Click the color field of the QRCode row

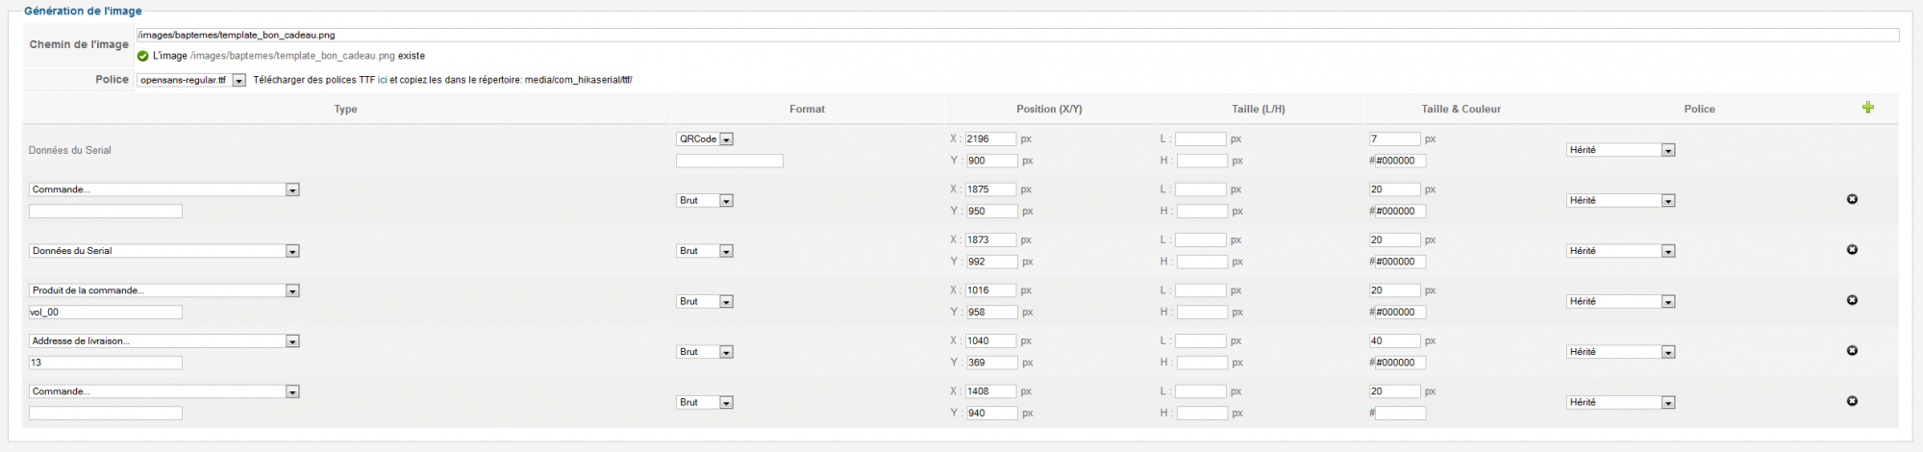click(1400, 161)
